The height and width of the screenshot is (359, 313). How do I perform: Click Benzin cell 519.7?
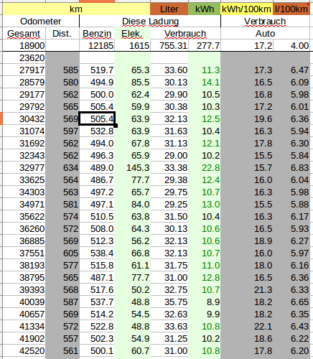coord(97,70)
